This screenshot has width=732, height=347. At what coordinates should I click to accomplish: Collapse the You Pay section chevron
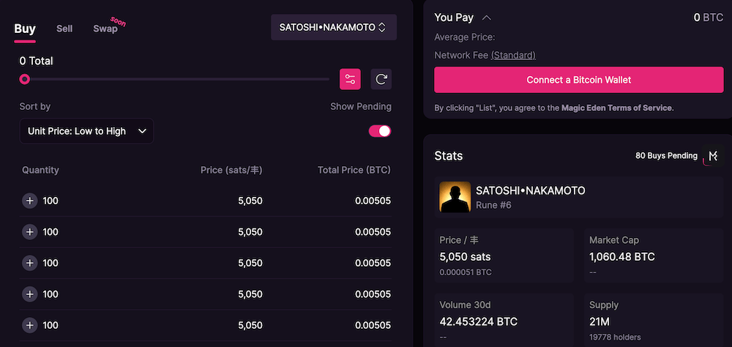point(487,18)
